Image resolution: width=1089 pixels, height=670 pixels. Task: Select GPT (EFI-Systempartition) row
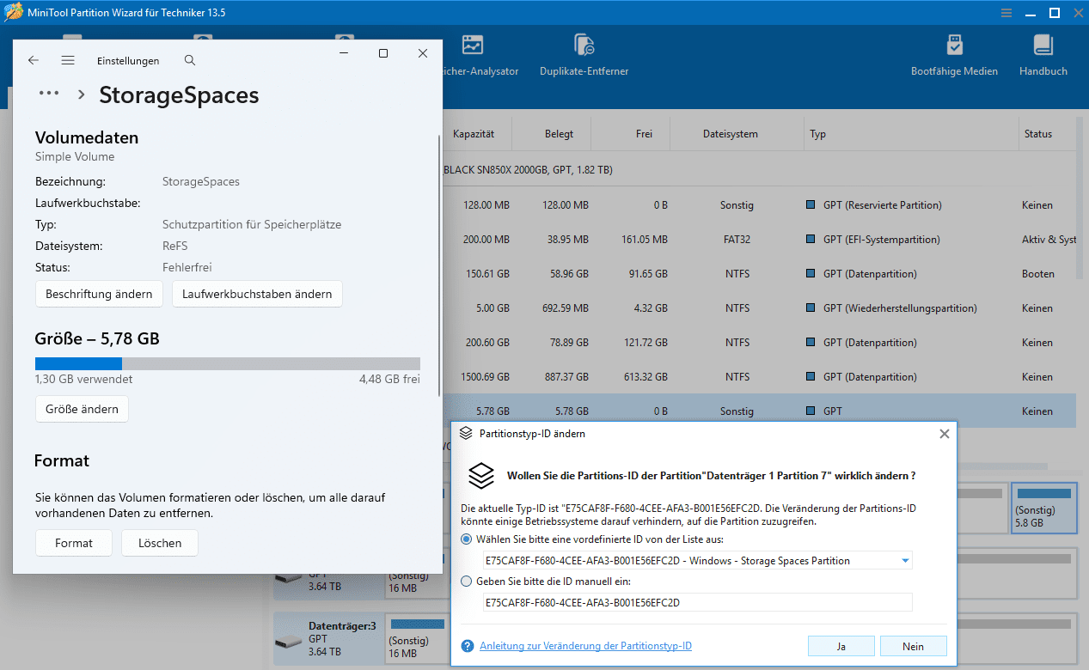tap(760, 240)
